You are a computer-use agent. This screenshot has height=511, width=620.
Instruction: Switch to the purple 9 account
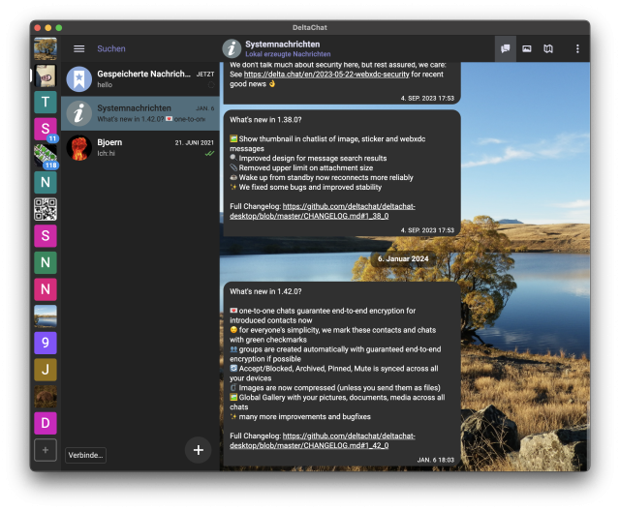pos(46,343)
